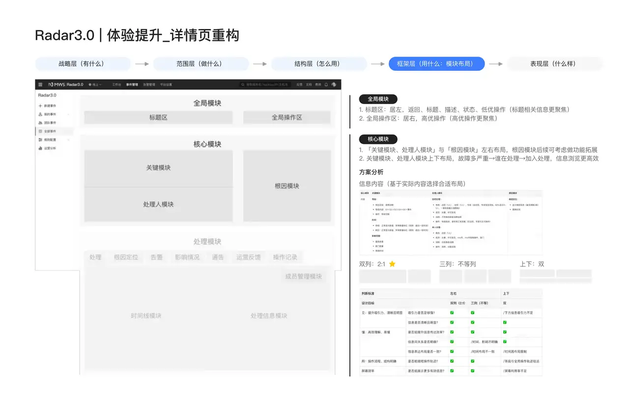Click the 成员管理模块 block
This screenshot has height=393, width=629.
tap(303, 276)
